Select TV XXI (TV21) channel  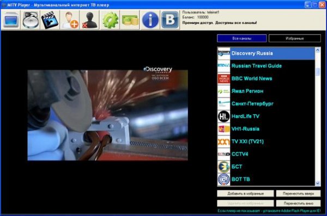[266, 141]
